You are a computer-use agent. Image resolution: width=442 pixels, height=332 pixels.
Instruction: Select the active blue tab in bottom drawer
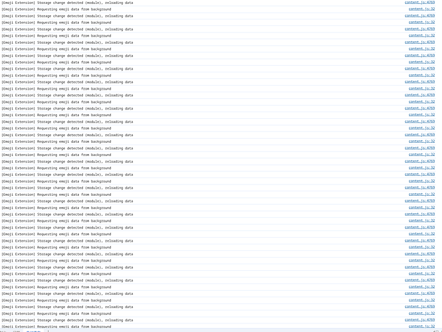tap(34, 331)
